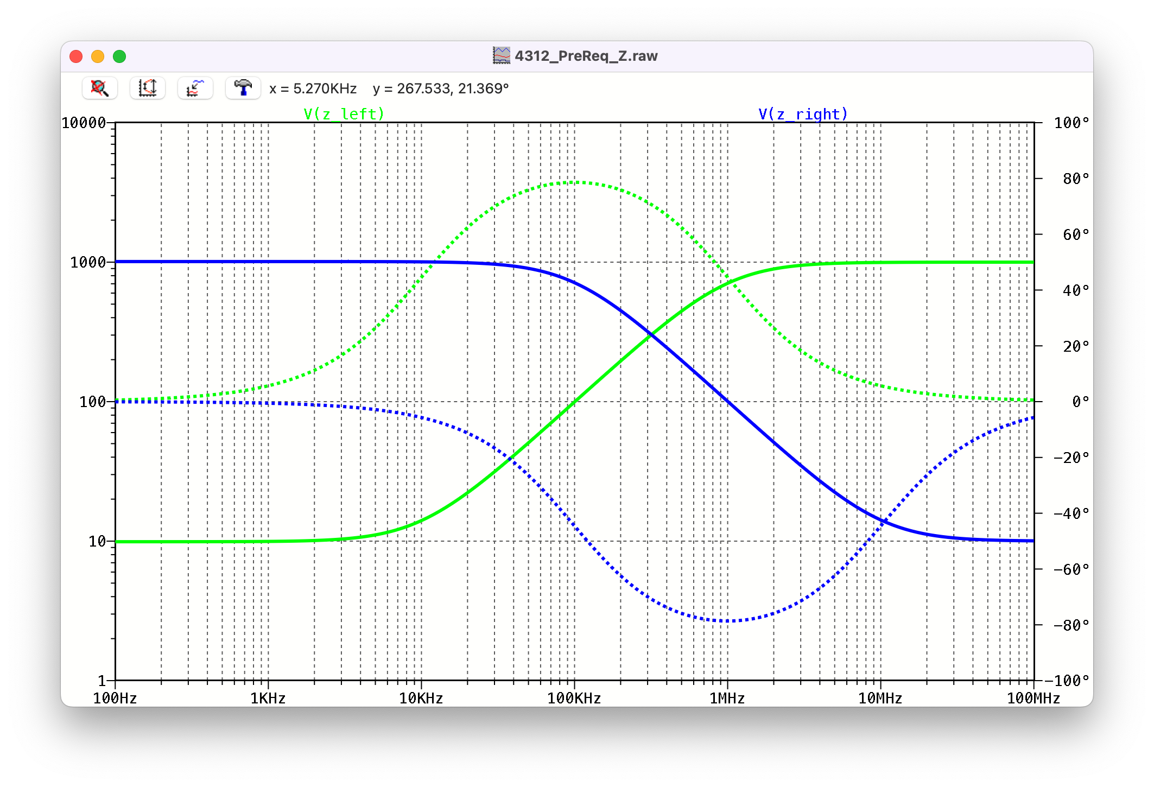
Task: Minimize the window with yellow button
Action: coord(98,56)
